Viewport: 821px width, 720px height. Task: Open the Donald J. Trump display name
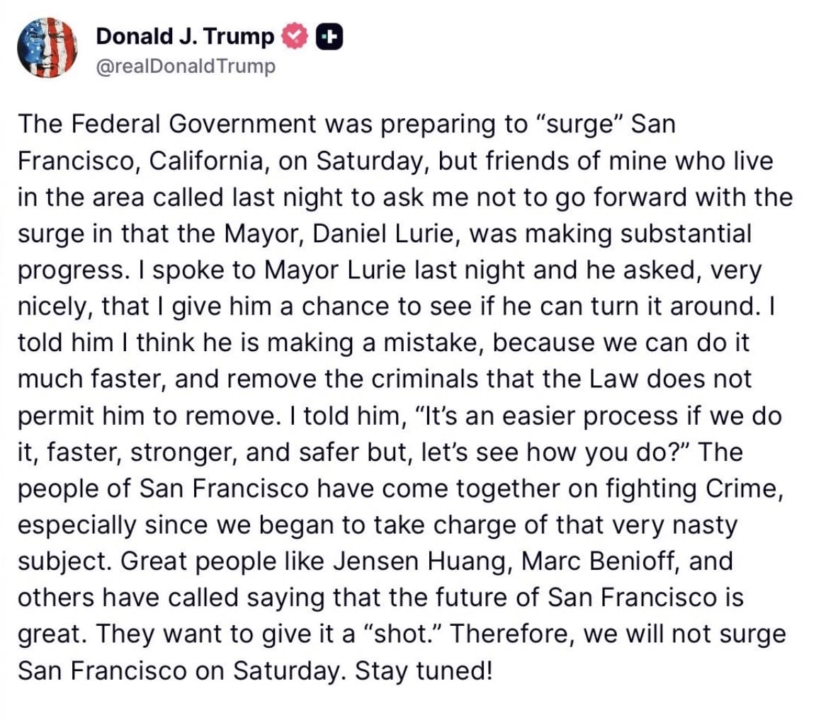pyautogui.click(x=184, y=36)
